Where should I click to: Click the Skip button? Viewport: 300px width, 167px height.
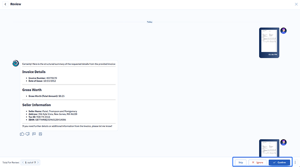[x=241, y=162]
